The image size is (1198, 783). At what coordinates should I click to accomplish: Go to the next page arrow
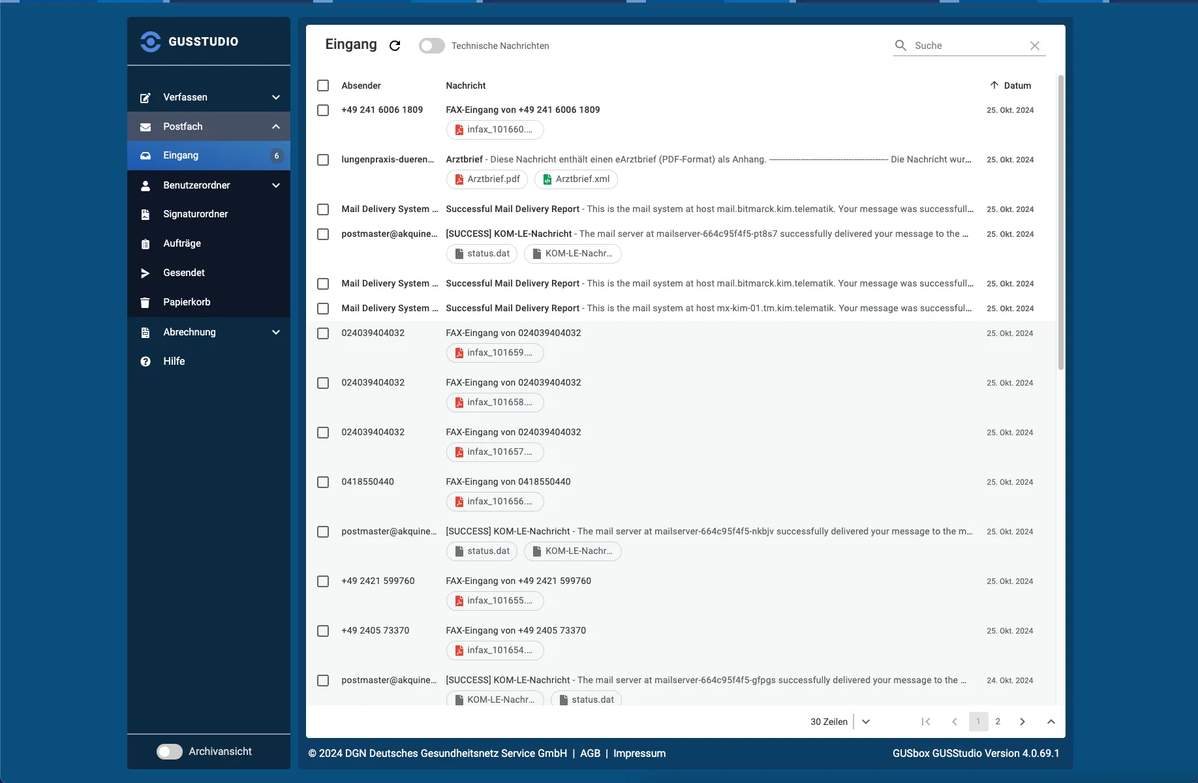click(x=1022, y=722)
